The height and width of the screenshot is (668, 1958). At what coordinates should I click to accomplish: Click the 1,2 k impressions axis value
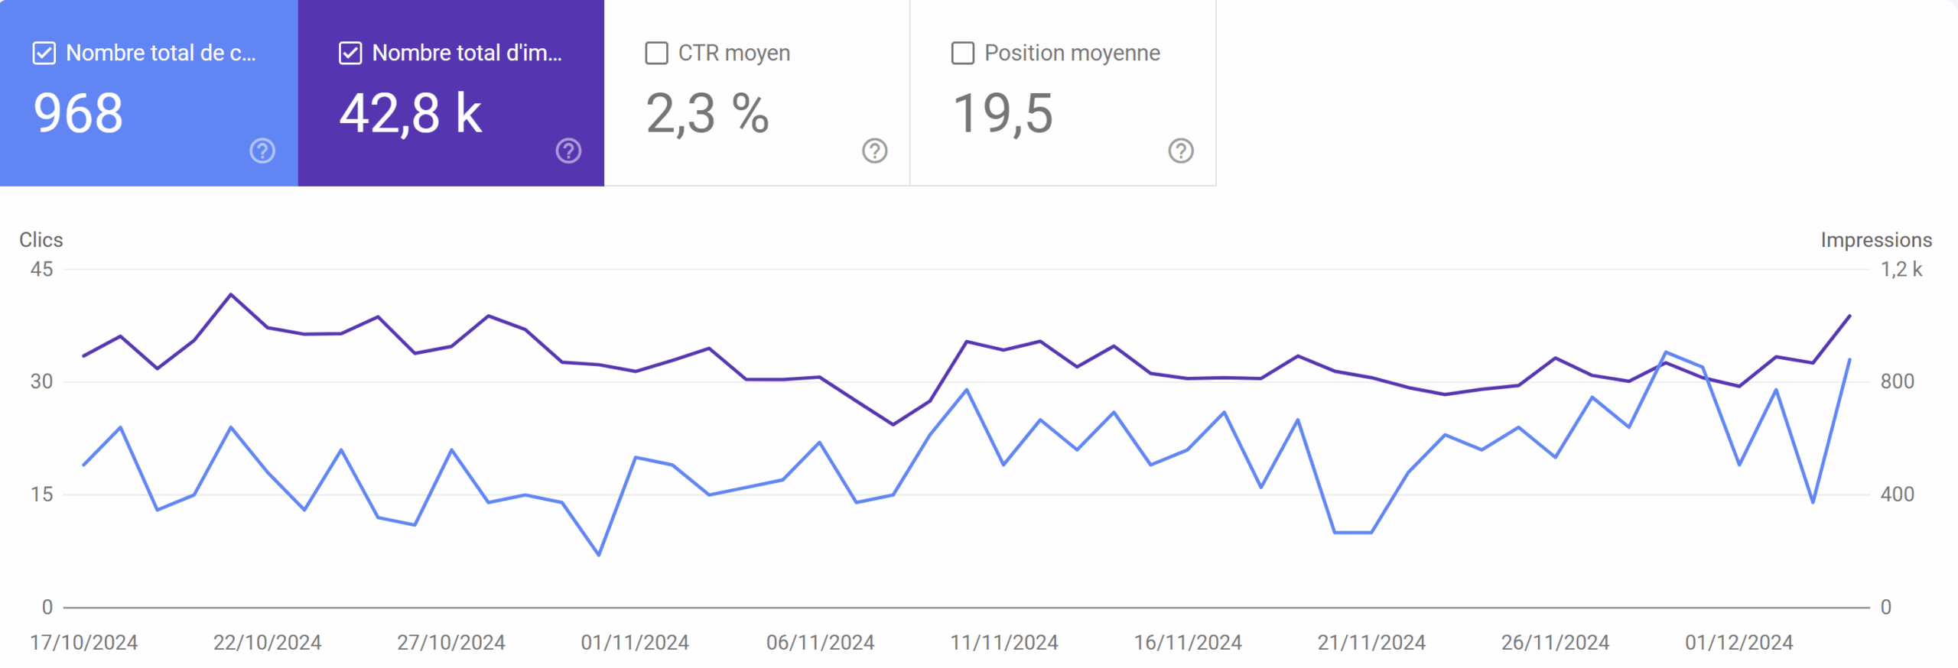[1901, 269]
